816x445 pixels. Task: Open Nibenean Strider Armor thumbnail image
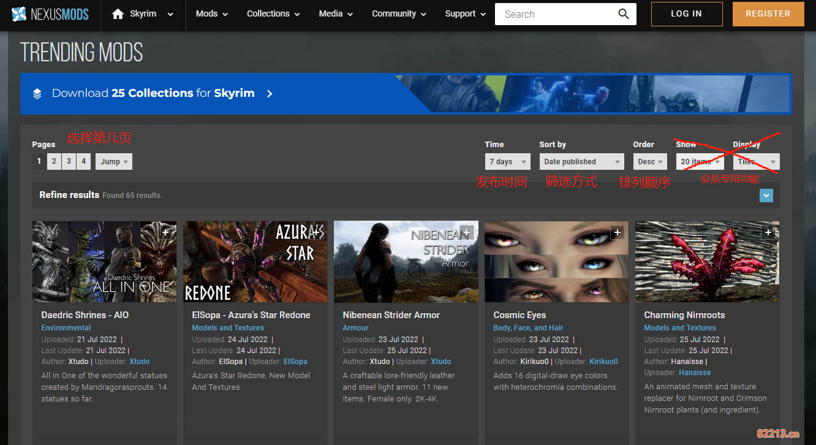[406, 262]
